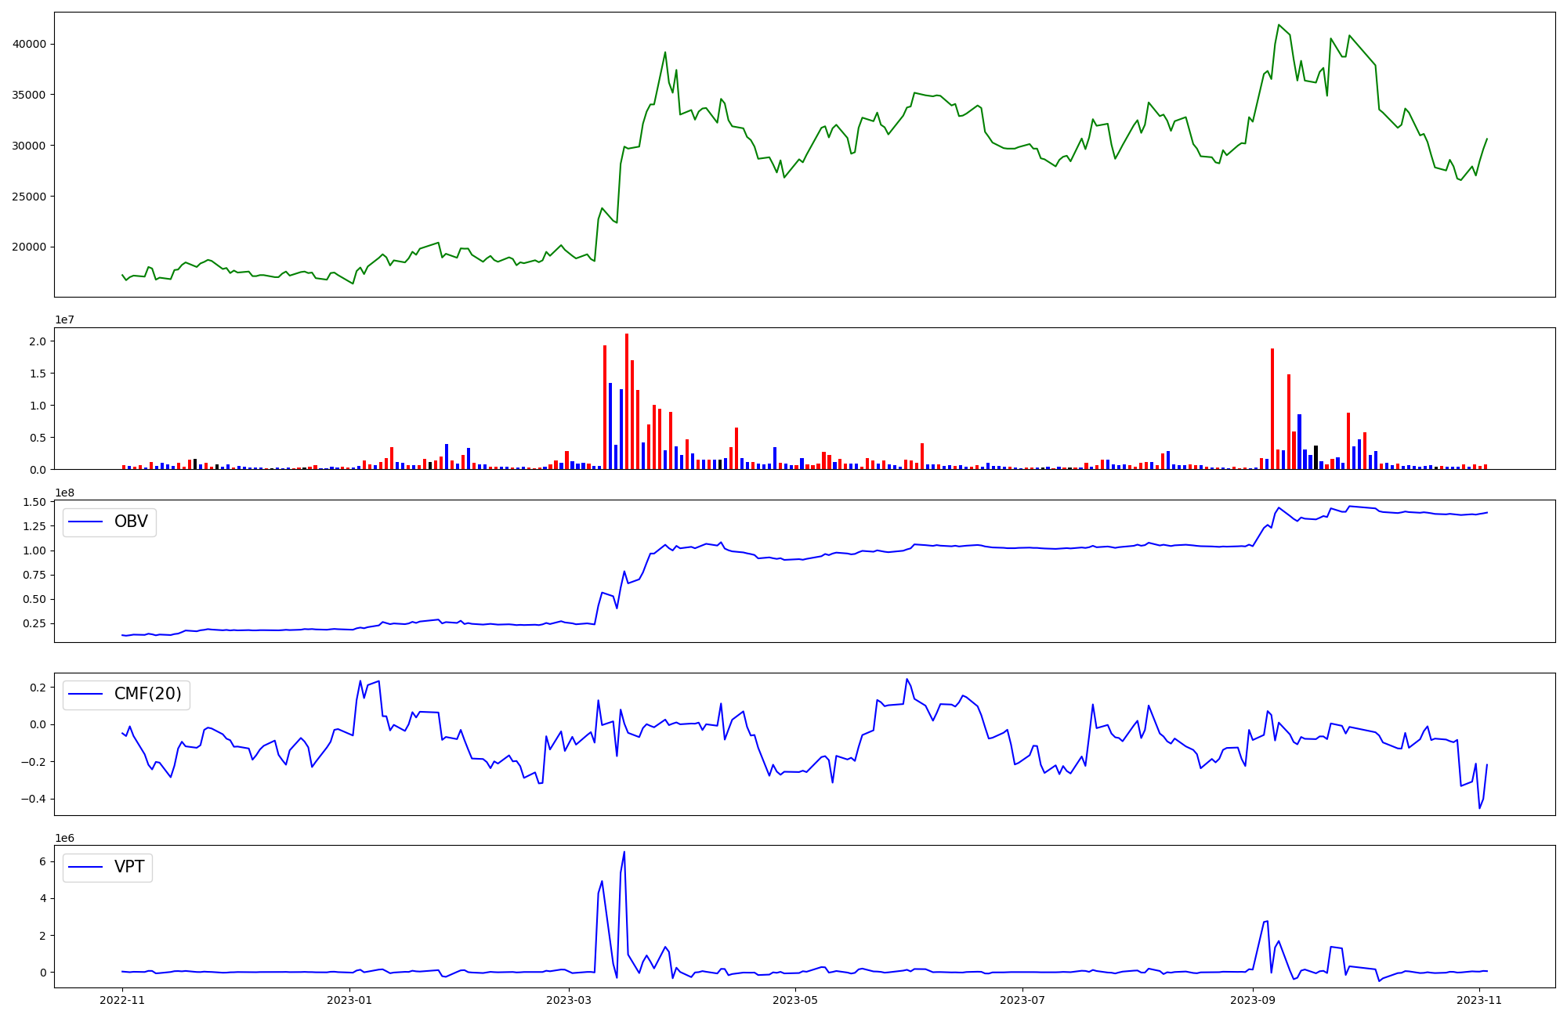Click the 40000 tick on price axis
Image resolution: width=1567 pixels, height=1018 pixels.
(30, 45)
